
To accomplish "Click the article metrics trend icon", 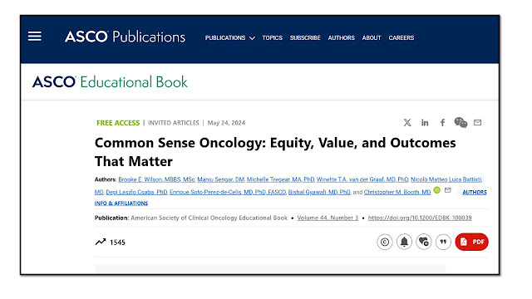I will 101,242.
